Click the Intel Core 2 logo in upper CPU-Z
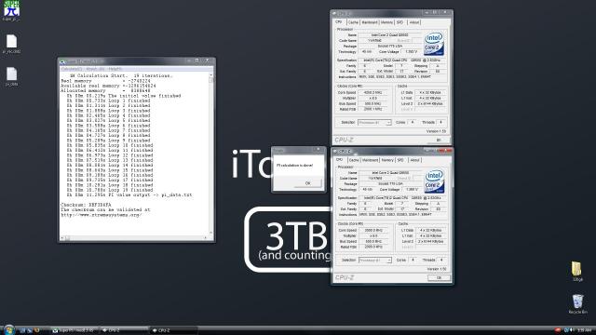The width and height of the screenshot is (596, 335). [434, 44]
